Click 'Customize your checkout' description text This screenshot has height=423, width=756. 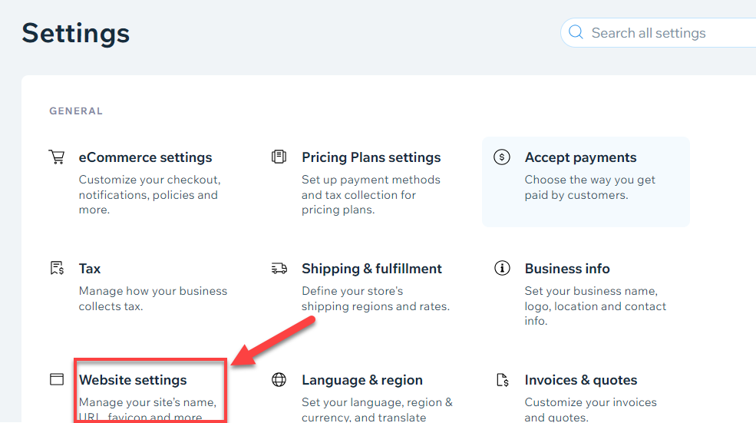[150, 194]
